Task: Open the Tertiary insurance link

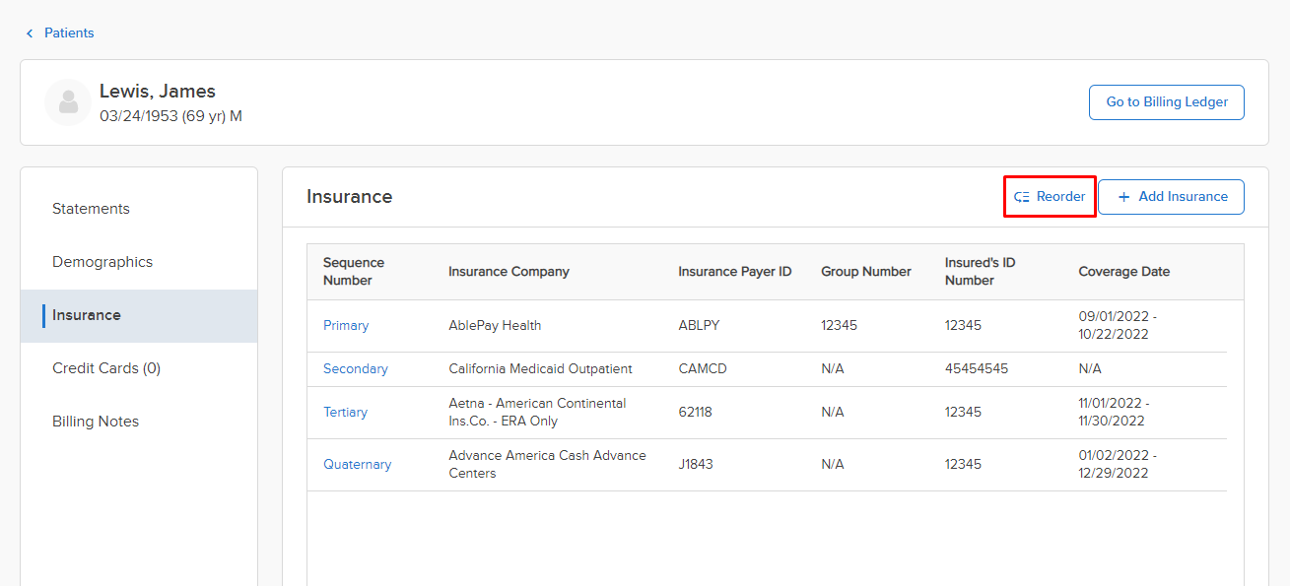Action: click(345, 413)
